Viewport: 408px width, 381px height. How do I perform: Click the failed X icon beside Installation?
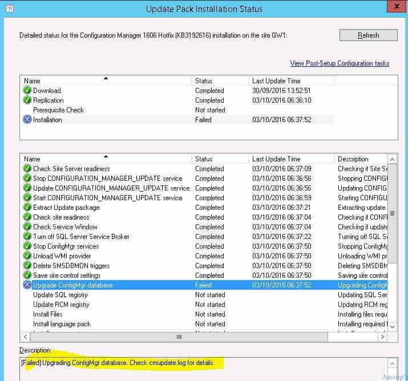tap(27, 119)
